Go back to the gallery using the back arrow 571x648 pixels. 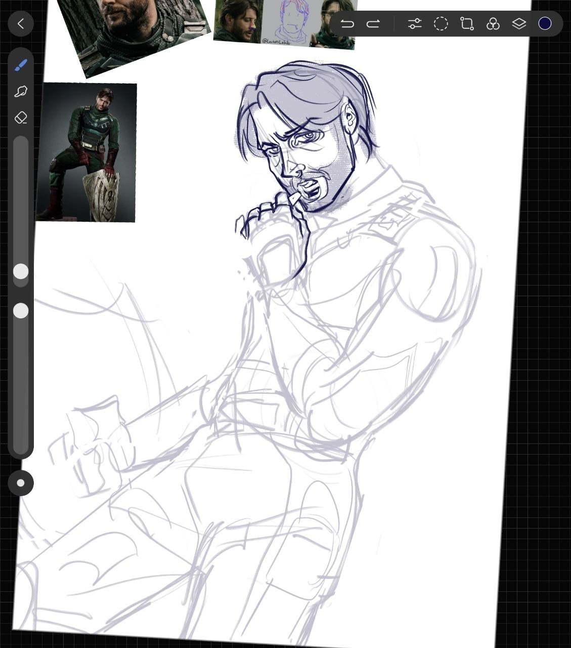pos(21,23)
